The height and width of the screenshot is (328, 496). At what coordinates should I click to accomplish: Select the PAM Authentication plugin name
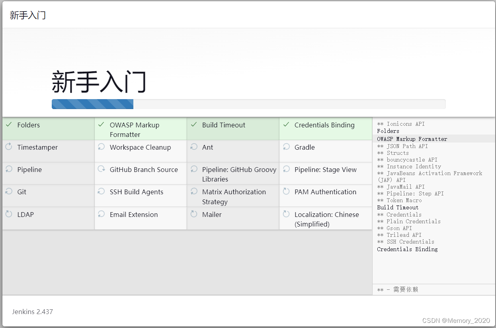pyautogui.click(x=325, y=192)
